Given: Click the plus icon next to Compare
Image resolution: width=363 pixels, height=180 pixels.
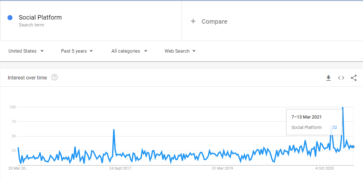Looking at the screenshot, I should pos(193,21).
